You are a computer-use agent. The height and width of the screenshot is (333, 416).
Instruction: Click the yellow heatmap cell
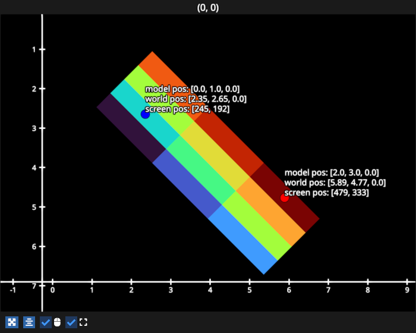coord(215,156)
